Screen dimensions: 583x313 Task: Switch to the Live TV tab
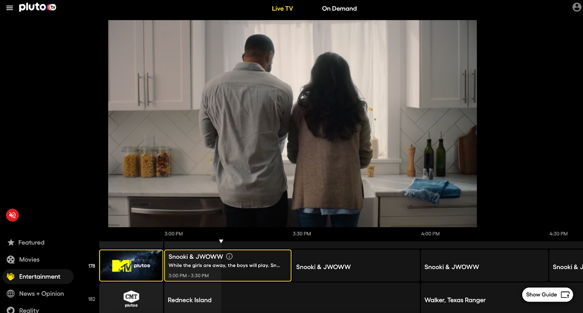282,8
